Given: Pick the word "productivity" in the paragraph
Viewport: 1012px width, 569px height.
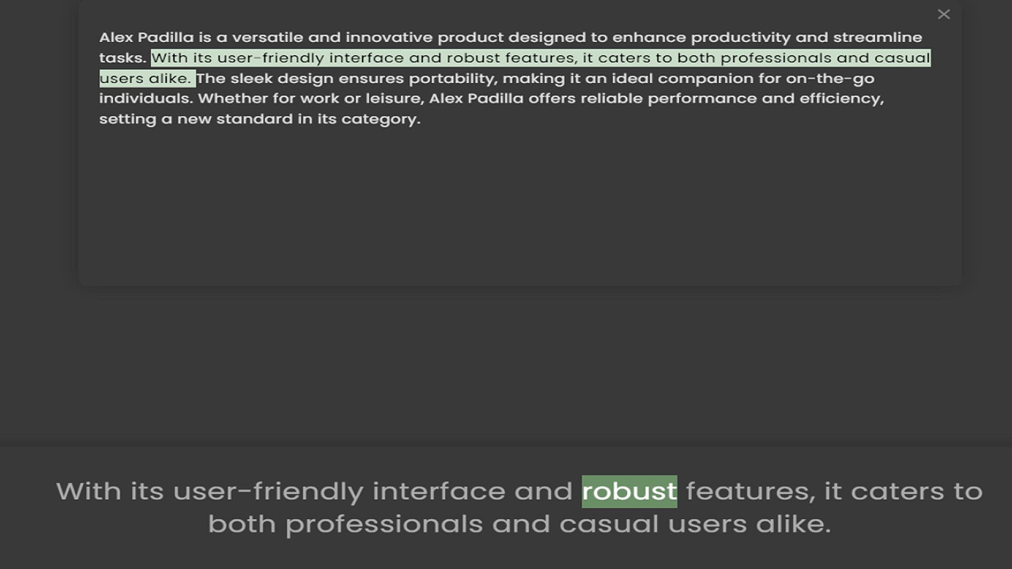Looking at the screenshot, I should click(741, 37).
